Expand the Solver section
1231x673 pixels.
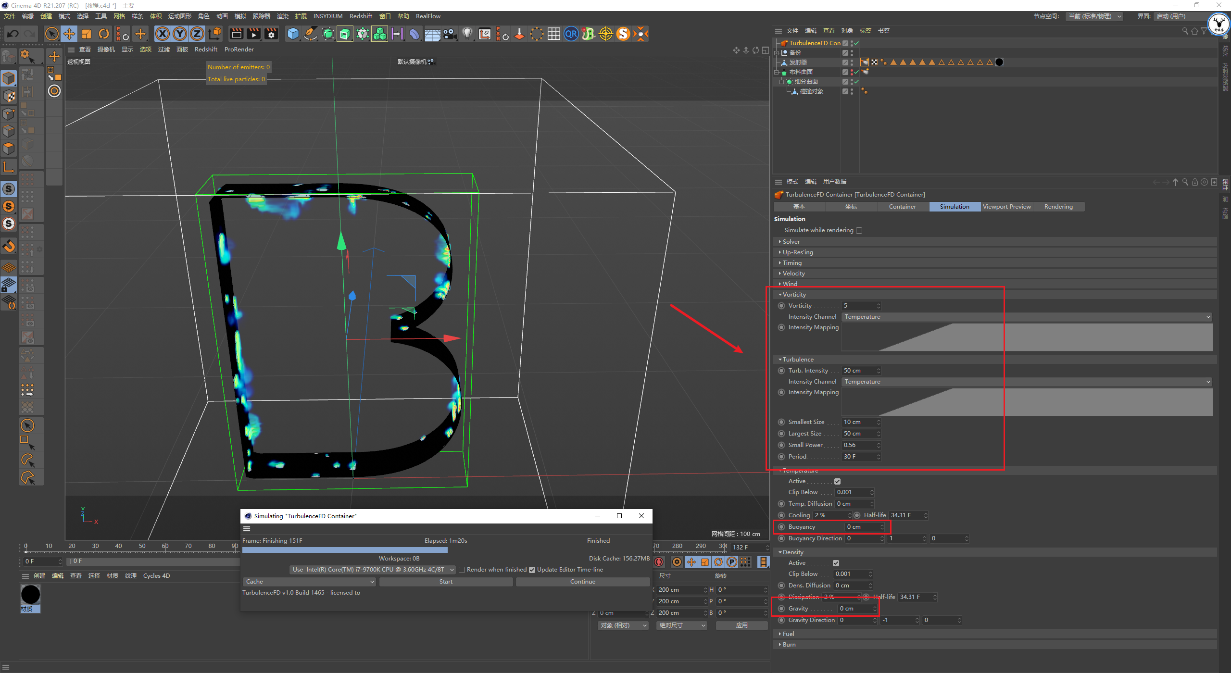tap(791, 241)
